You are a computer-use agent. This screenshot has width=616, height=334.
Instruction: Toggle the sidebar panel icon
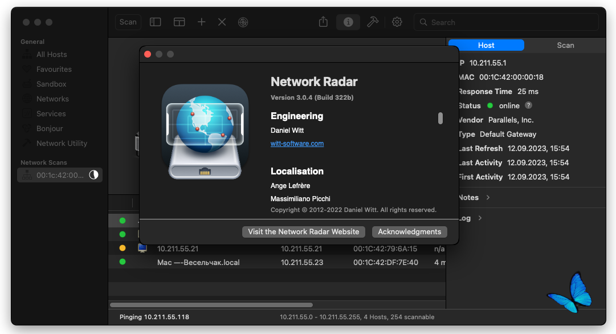point(155,22)
